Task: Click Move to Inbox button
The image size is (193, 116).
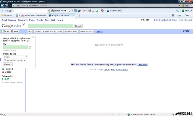Action: (71, 32)
